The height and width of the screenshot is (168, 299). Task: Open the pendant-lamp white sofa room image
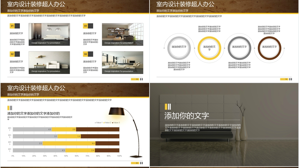click(x=49, y=34)
